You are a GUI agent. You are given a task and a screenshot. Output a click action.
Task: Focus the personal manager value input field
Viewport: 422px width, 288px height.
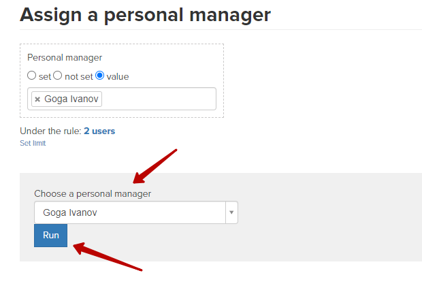point(159,99)
